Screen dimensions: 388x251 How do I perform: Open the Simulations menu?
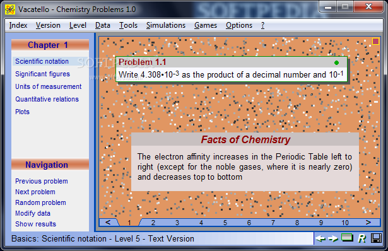click(x=165, y=25)
